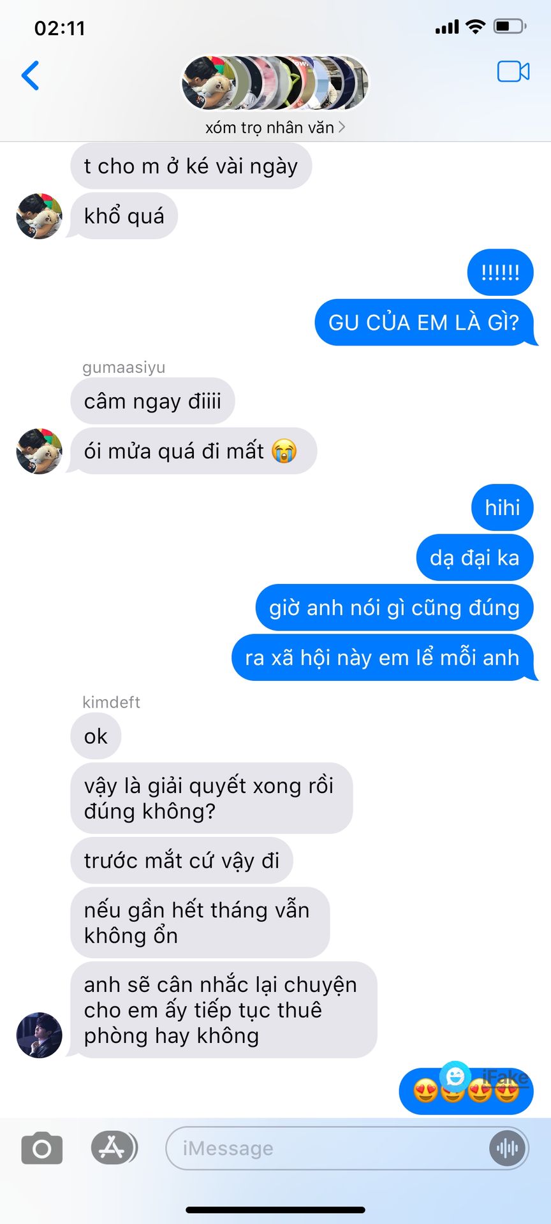
Task: Open the camera from message bar
Action: pyautogui.click(x=42, y=1148)
